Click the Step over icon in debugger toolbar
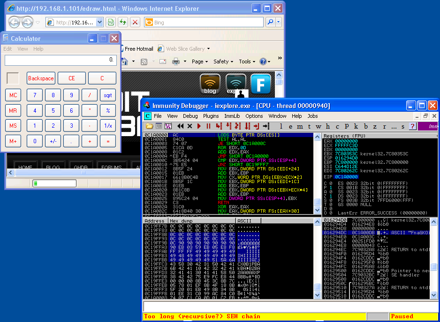Image resolution: width=440 pixels, height=322 pixels. pos(229,126)
